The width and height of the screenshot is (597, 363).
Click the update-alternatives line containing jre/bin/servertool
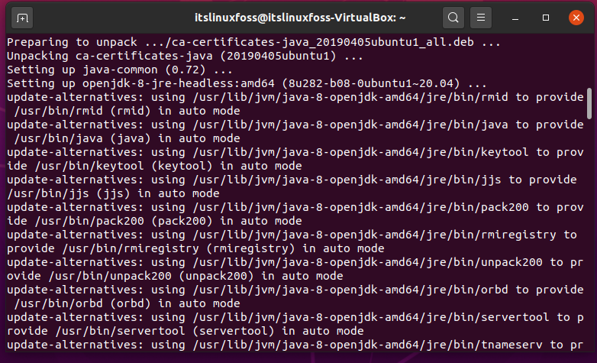point(295,317)
